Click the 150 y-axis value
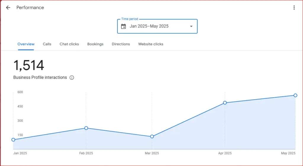This screenshot has height=166, width=303. (x=20, y=135)
